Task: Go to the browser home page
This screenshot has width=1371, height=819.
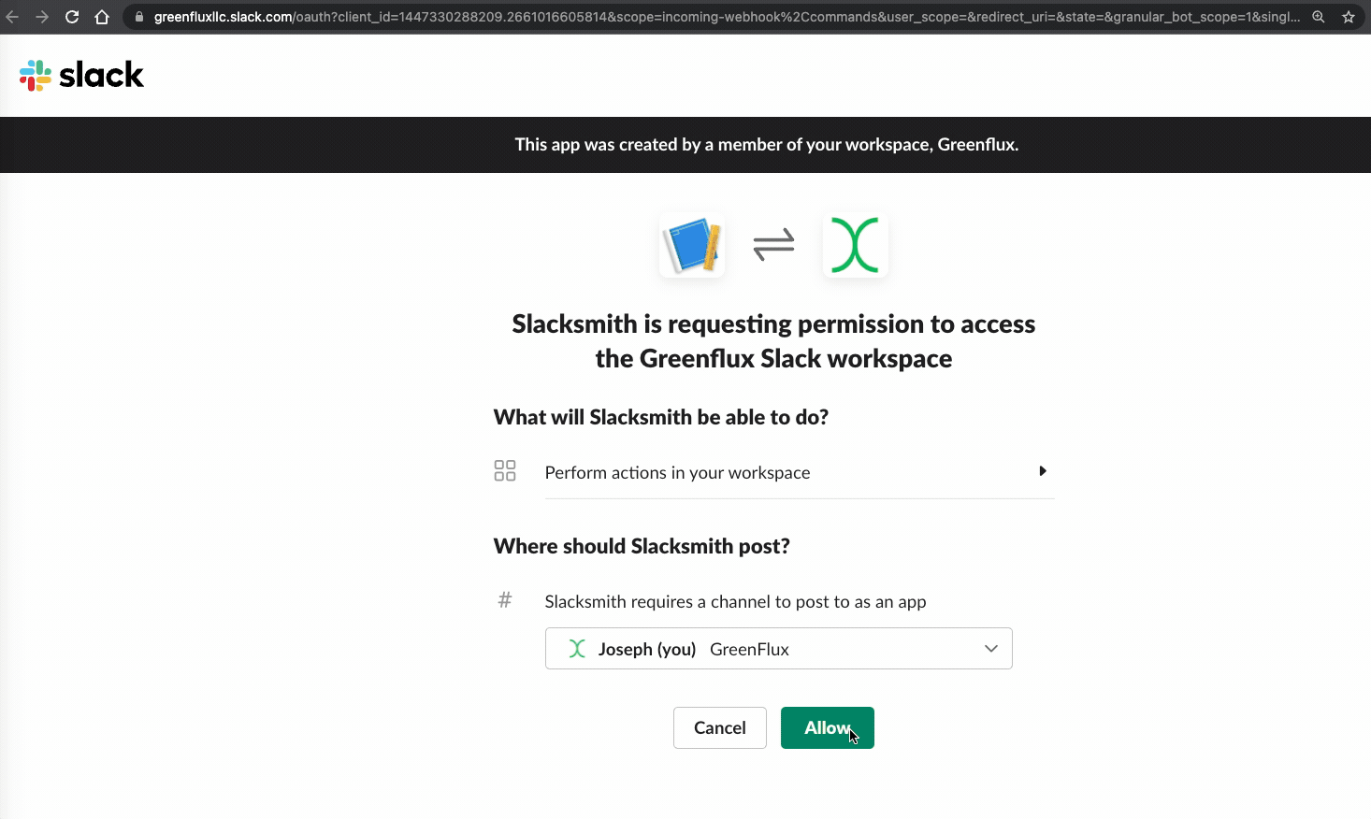Action: point(102,17)
